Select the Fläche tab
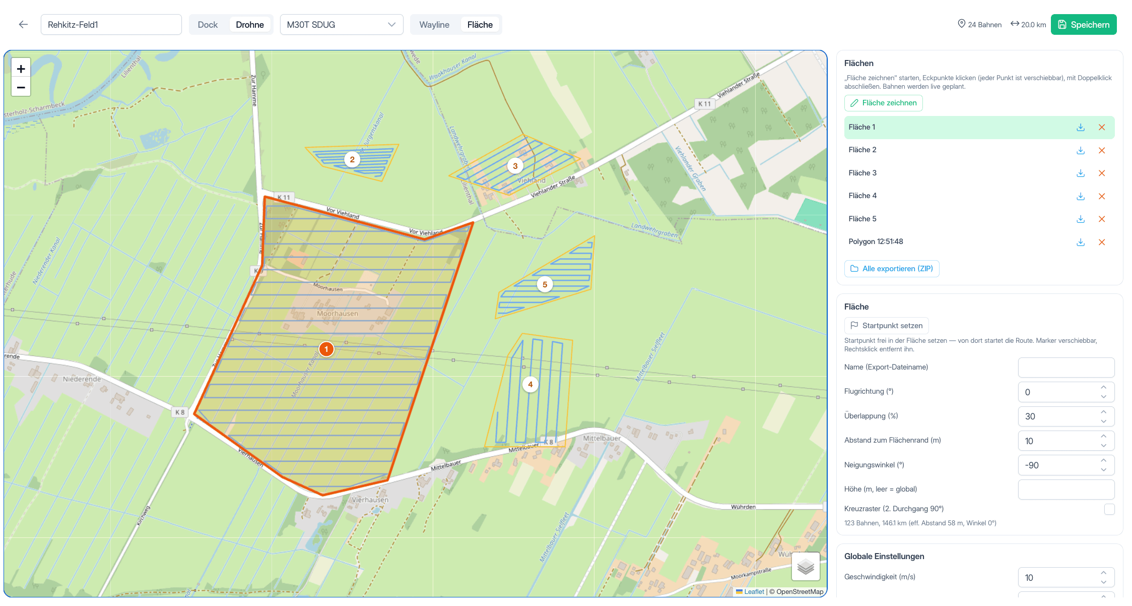Screen dimensions: 1132x606 480,25
